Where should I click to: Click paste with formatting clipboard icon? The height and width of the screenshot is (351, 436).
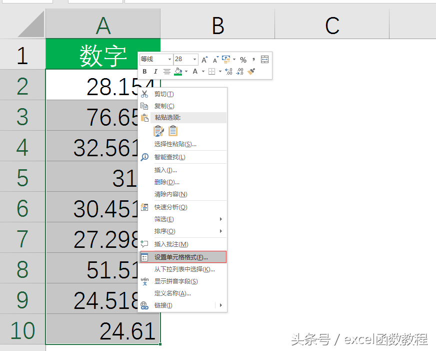tap(159, 131)
